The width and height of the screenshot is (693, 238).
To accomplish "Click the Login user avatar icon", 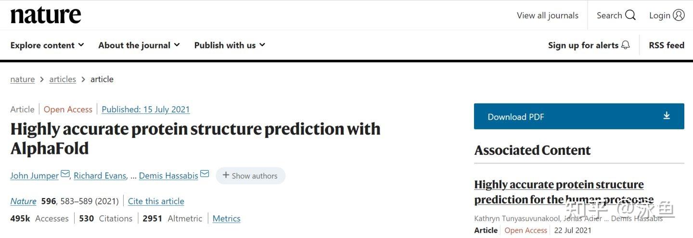I will coord(679,15).
